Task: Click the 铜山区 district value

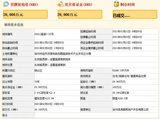Action: (x=38, y=70)
